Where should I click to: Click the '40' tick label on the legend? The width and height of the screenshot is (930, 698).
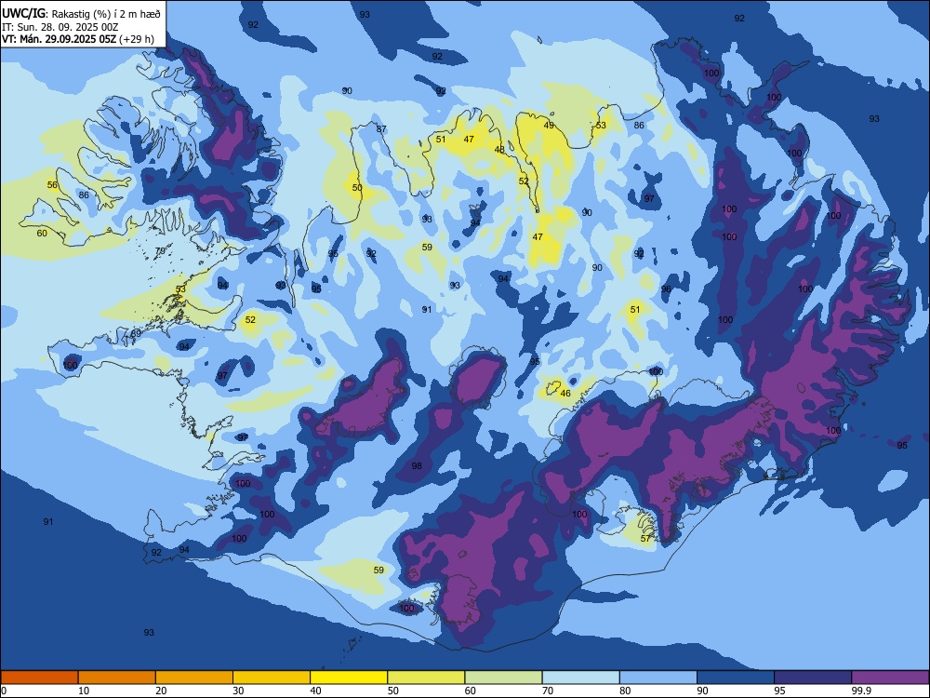[x=315, y=691]
